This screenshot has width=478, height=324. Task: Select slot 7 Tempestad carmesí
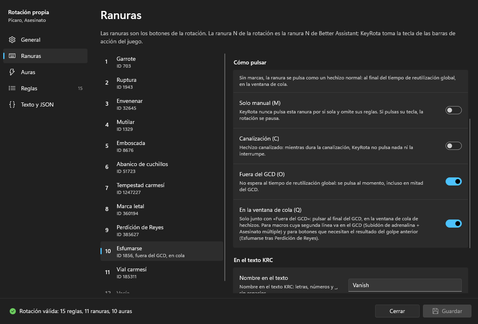point(162,188)
